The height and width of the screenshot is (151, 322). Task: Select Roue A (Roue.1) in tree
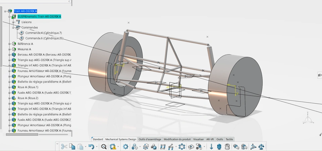pos(28,87)
